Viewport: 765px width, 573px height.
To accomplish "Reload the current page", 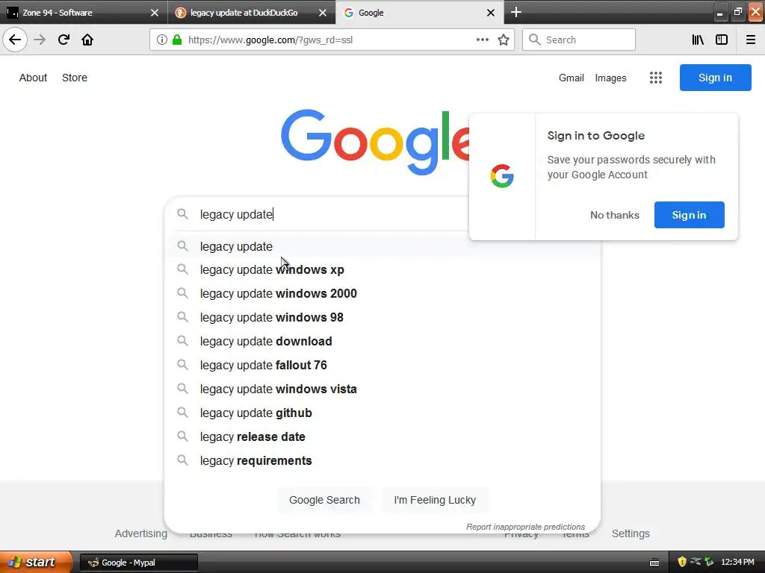I will coord(64,40).
